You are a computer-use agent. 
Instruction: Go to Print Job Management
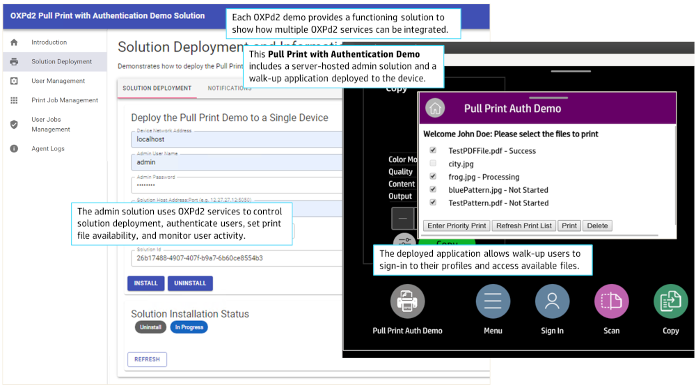(x=65, y=100)
